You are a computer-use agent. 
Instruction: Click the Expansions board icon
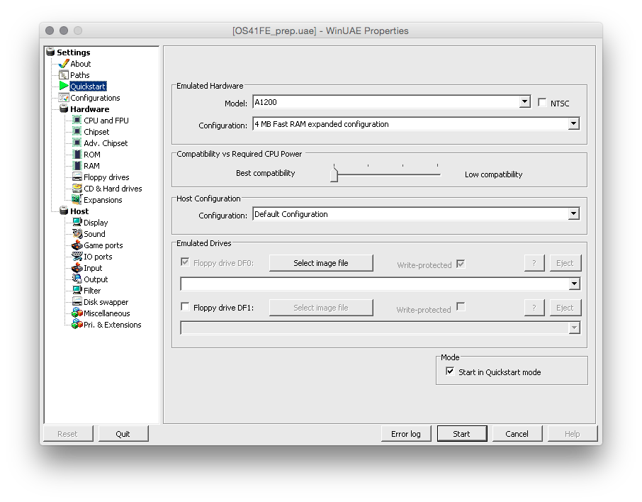pos(77,199)
